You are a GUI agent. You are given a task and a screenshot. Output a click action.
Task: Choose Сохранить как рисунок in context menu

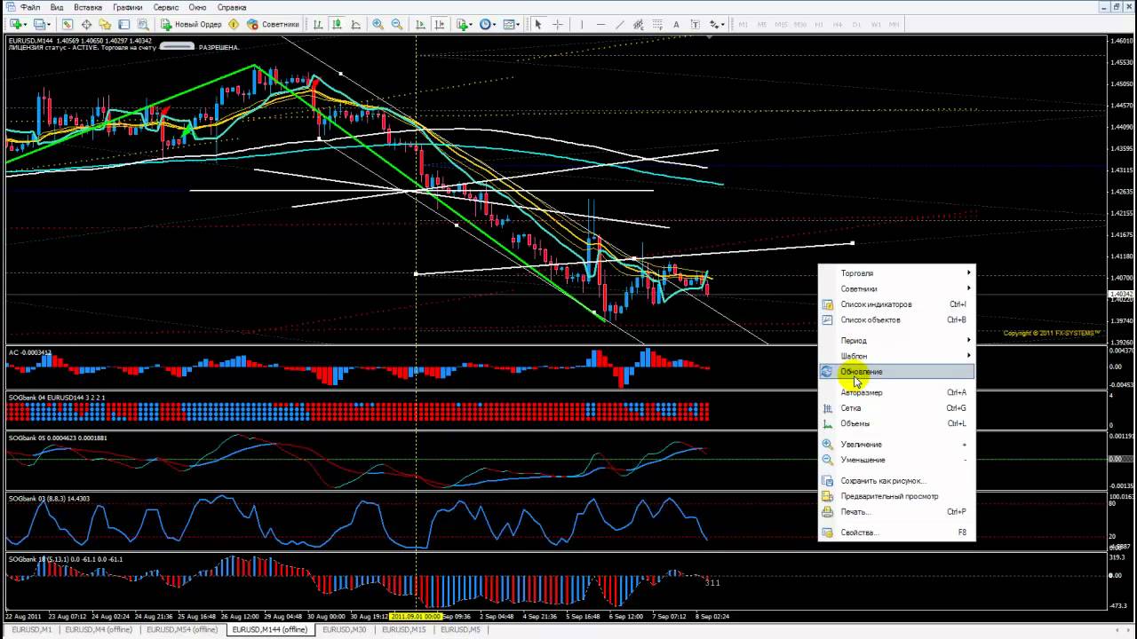click(896, 481)
